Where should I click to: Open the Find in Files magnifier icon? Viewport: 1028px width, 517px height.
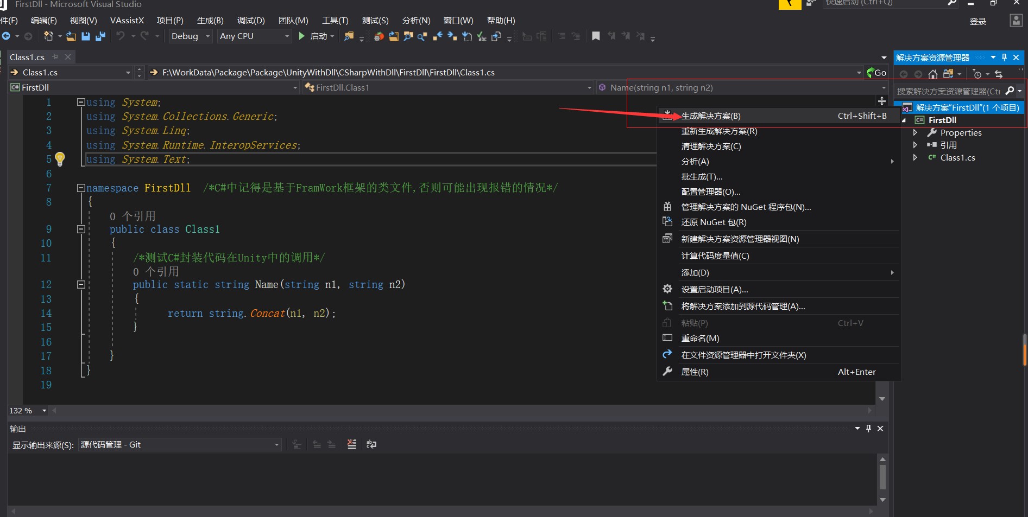pyautogui.click(x=349, y=36)
